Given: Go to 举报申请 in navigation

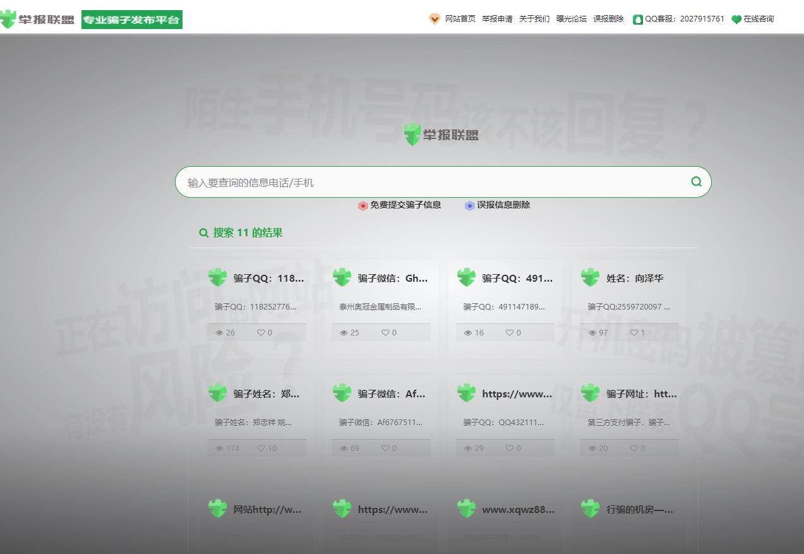Looking at the screenshot, I should coord(497,19).
